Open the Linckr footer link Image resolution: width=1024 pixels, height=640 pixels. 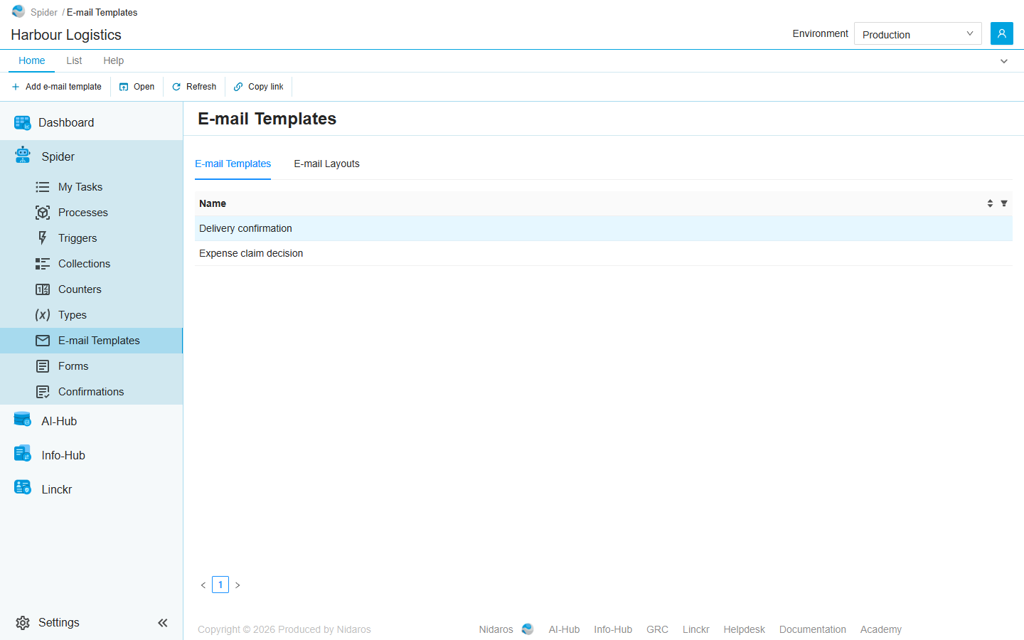click(696, 629)
